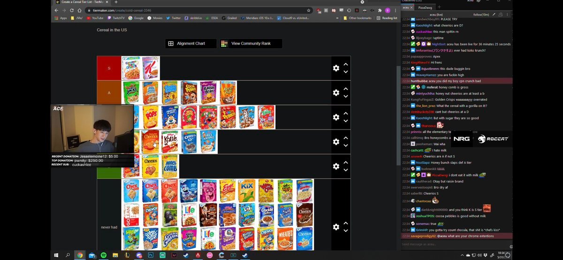Pick the Cinnamon Toast Crunch box in S tier
This screenshot has width=563, height=260.
[x=131, y=68]
